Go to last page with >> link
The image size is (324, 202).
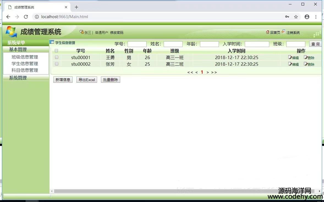click(x=214, y=72)
